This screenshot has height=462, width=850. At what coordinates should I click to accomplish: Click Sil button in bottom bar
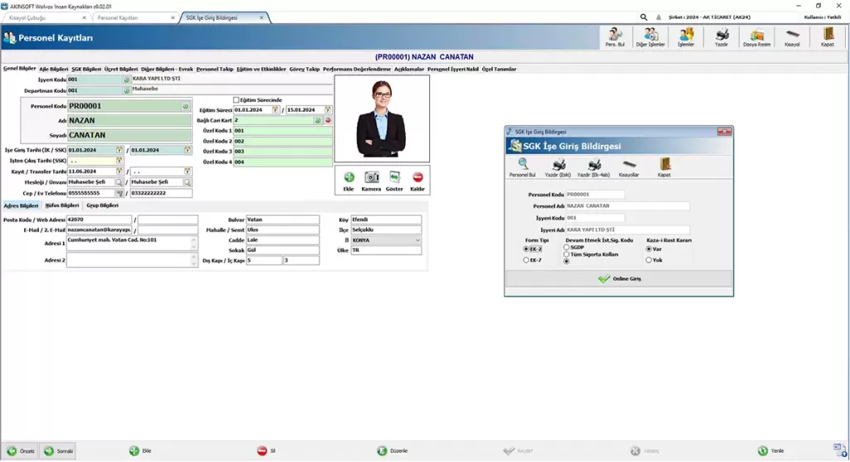click(x=266, y=450)
